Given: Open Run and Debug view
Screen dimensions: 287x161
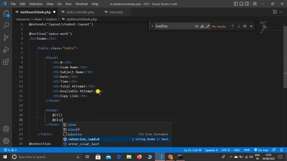Looking at the screenshot, I should [6, 50].
